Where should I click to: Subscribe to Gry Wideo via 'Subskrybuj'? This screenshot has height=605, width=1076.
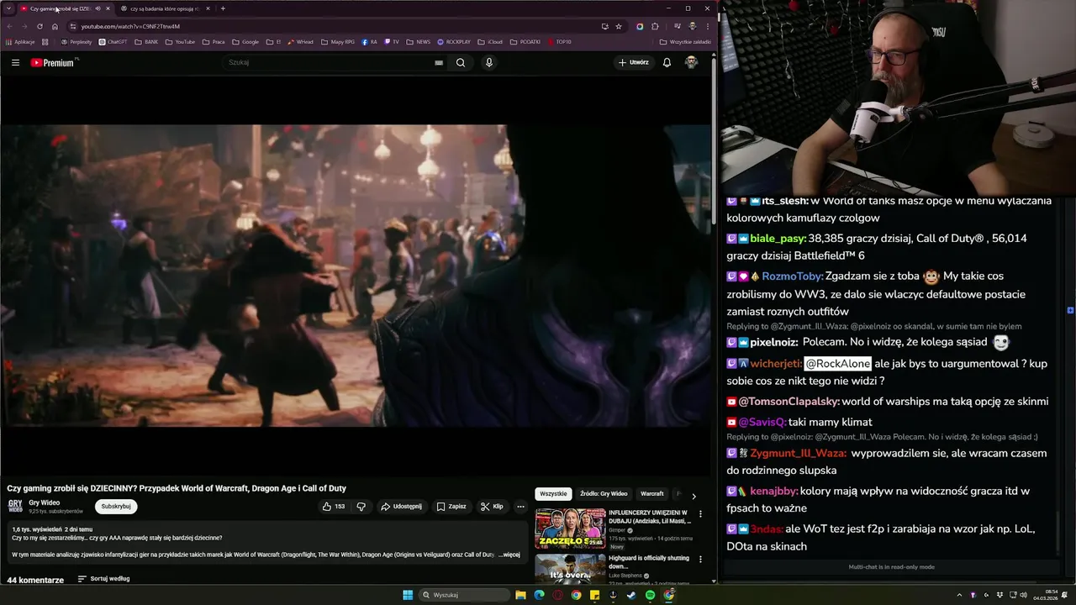(x=116, y=507)
